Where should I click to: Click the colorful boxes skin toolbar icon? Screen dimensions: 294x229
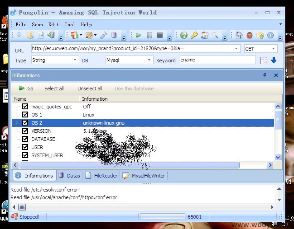tap(74, 35)
